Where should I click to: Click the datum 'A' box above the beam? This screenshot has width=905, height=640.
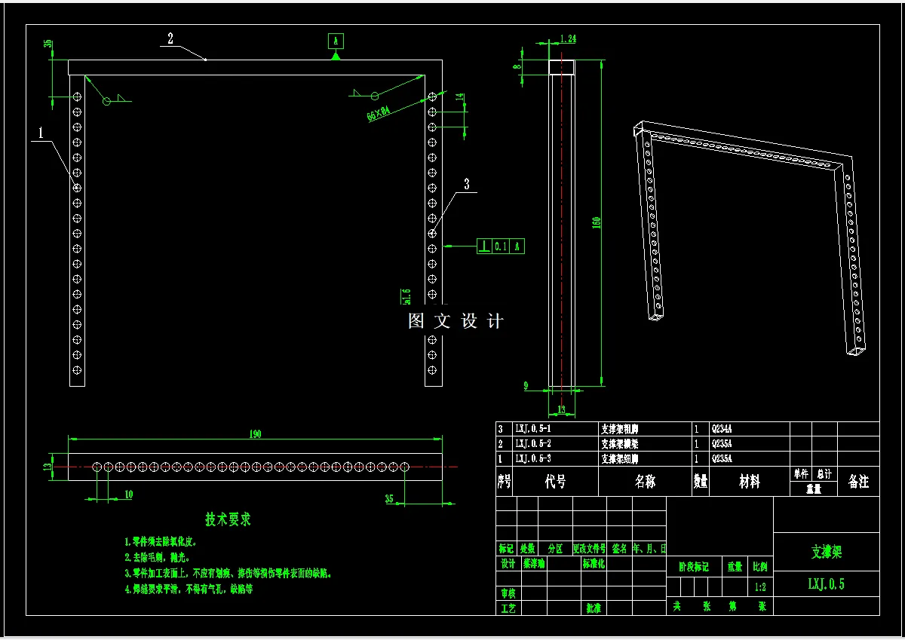pos(336,41)
